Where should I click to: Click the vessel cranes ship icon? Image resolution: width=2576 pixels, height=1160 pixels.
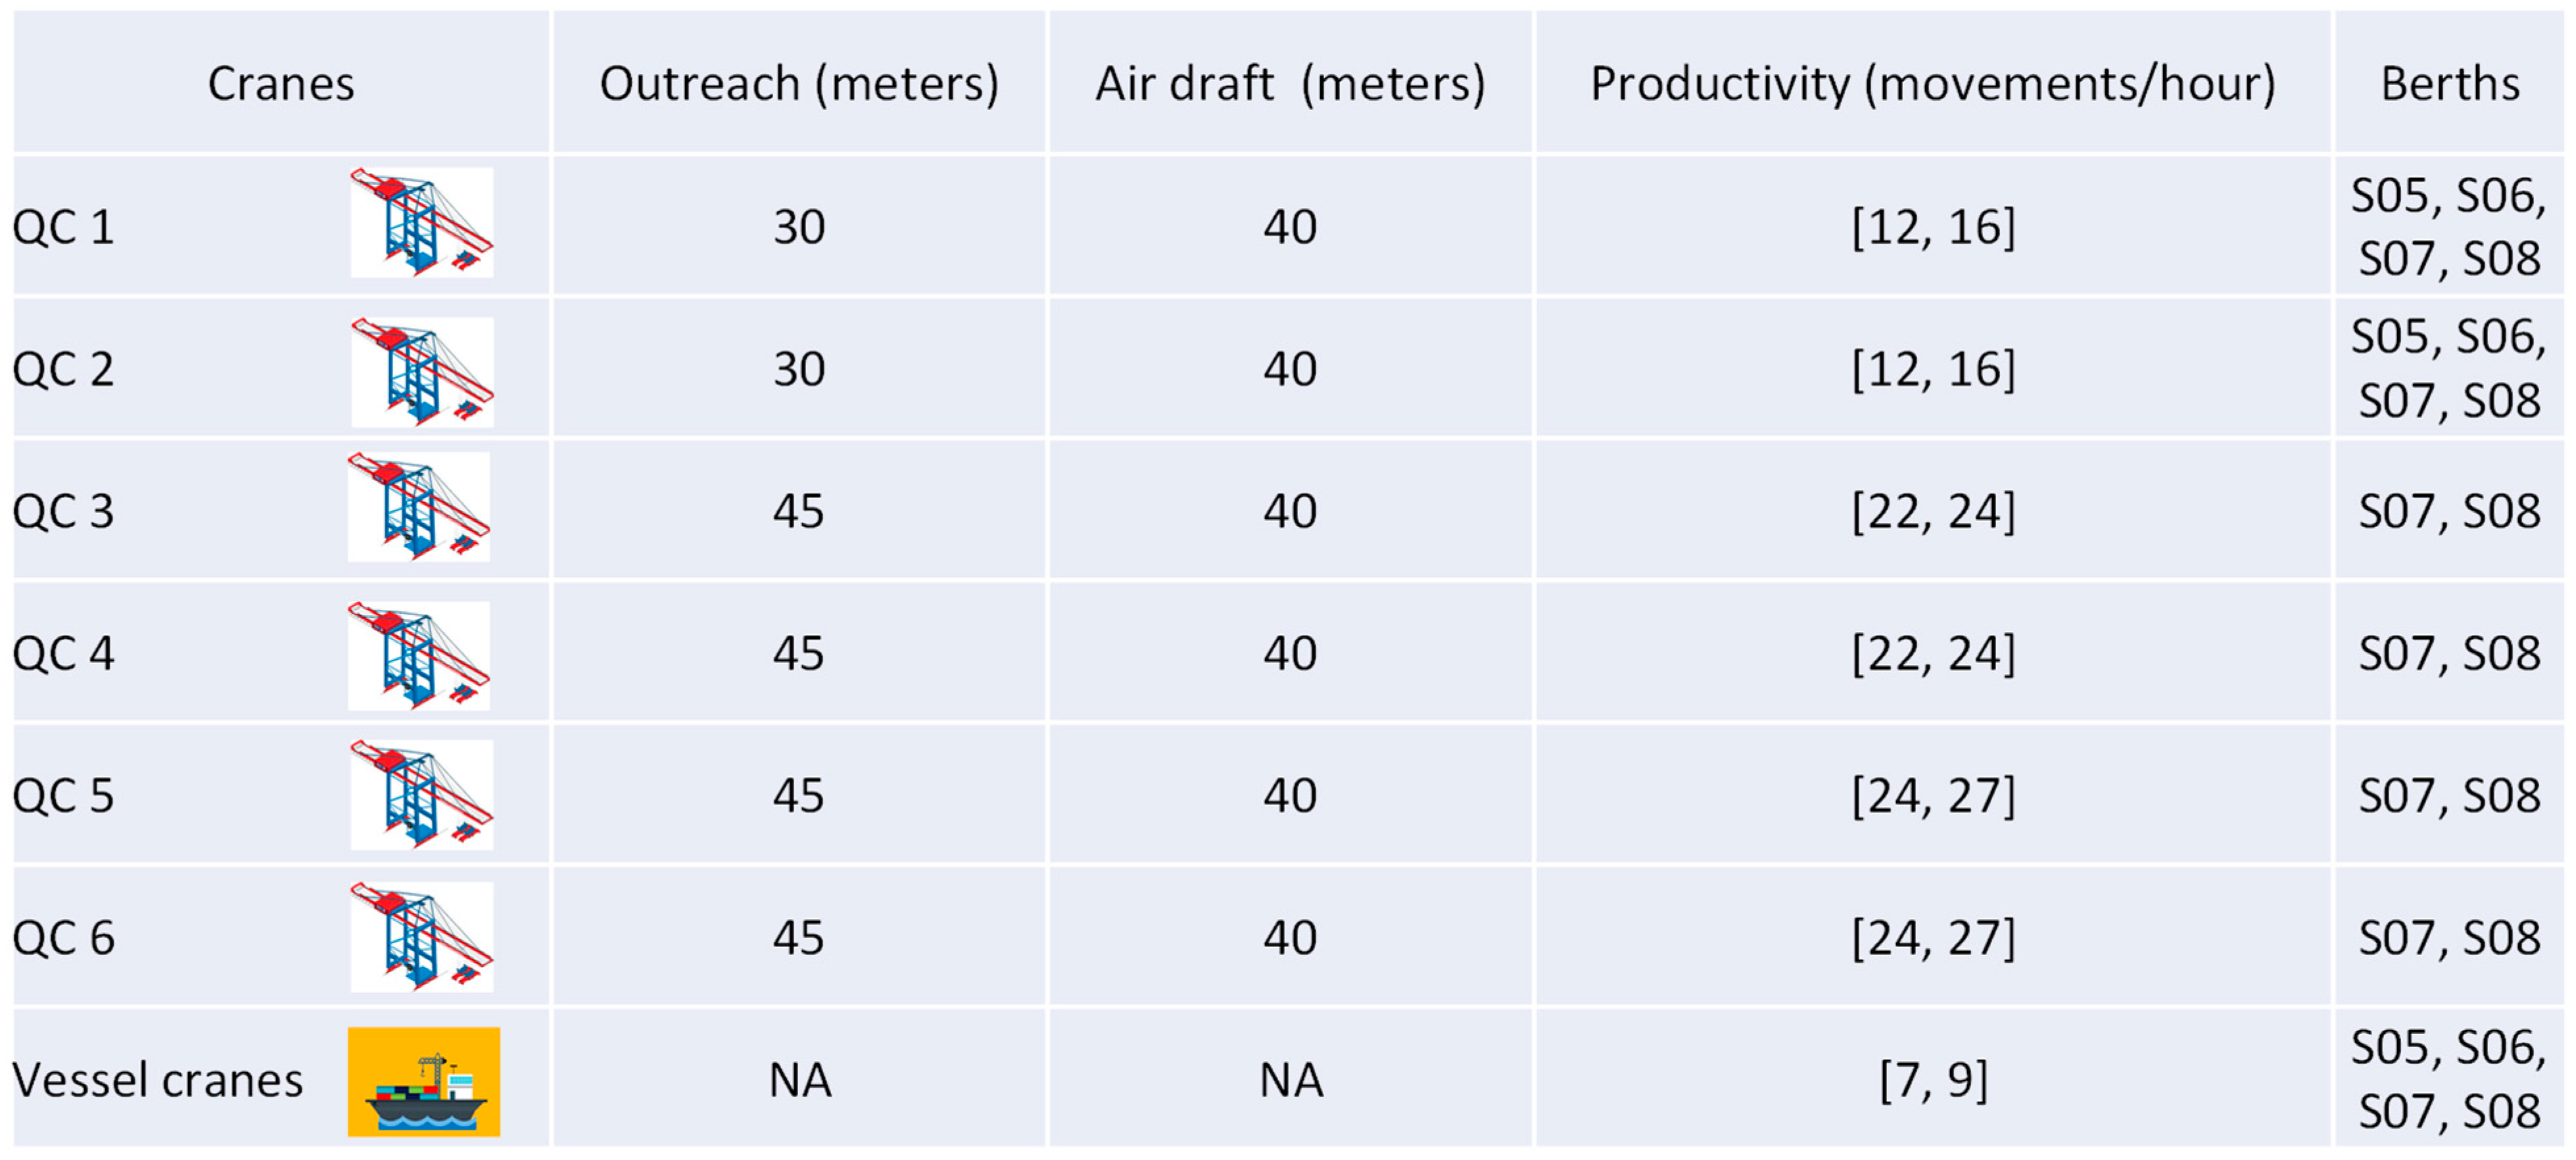tap(423, 1081)
